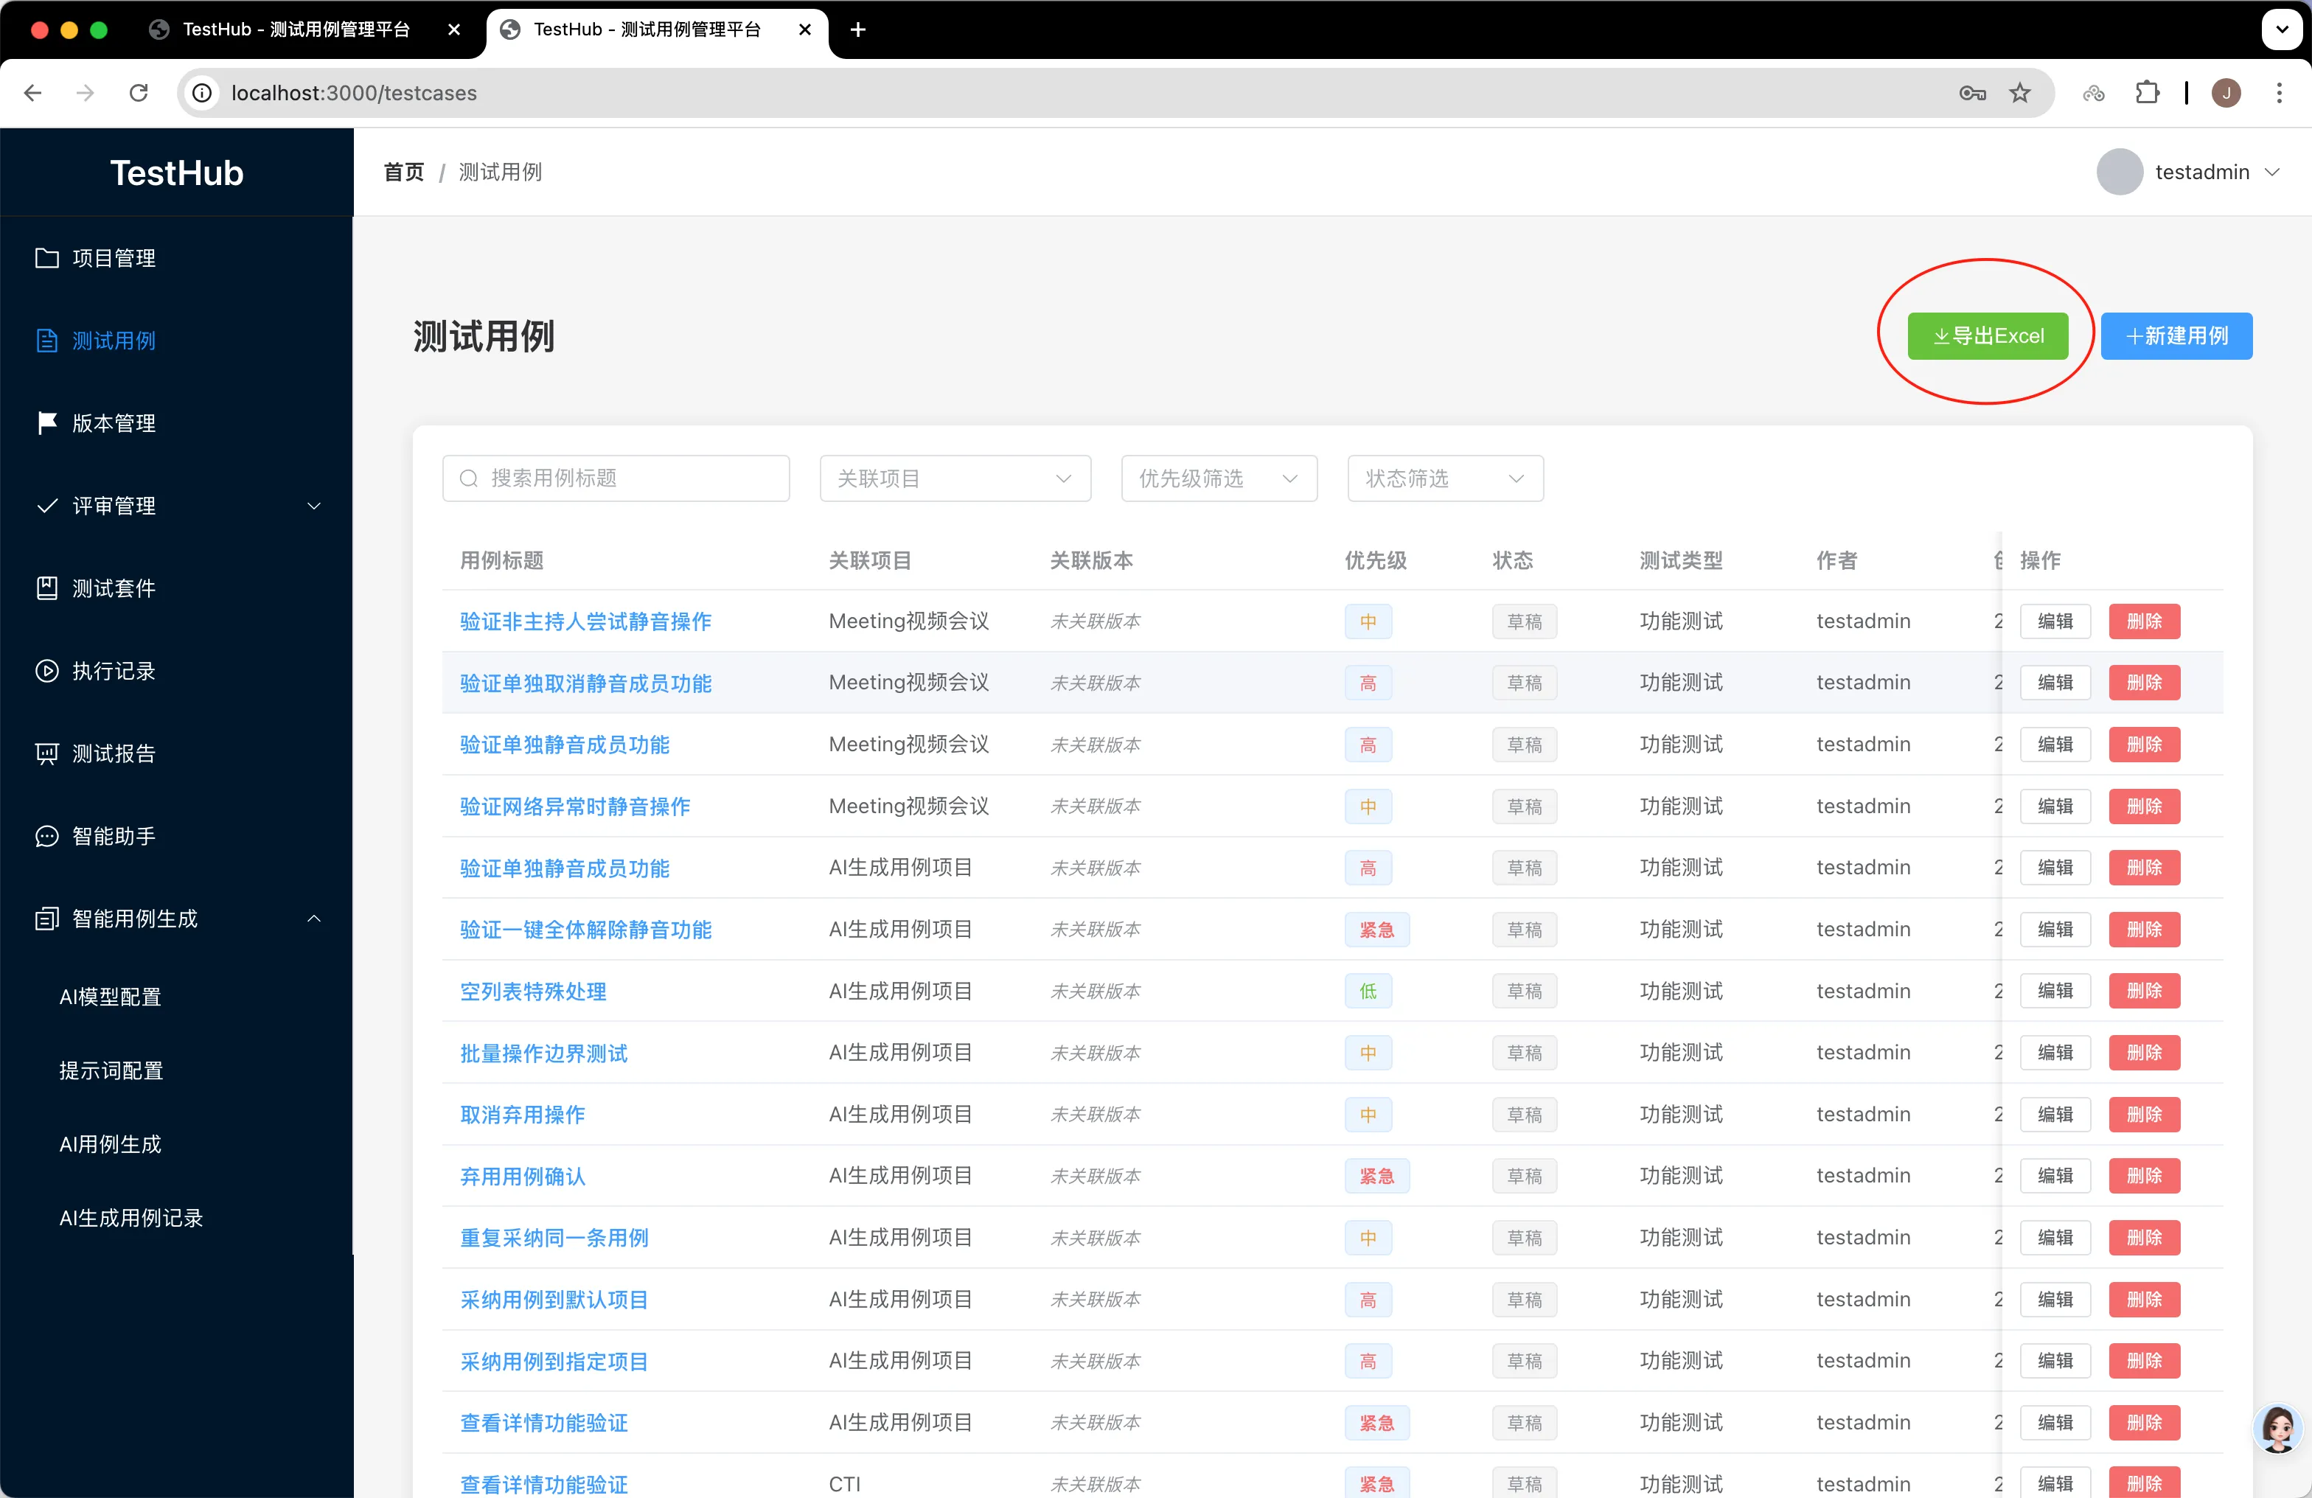Screen dimensions: 2312x1498
Task: Click the 测试套件 icon in sidebar
Action: click(x=46, y=589)
